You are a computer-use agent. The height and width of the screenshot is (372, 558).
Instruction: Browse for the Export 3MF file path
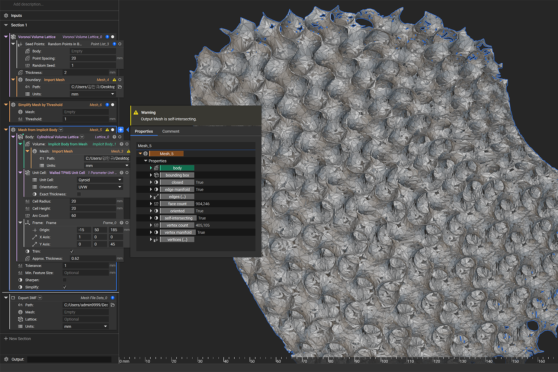pos(113,305)
